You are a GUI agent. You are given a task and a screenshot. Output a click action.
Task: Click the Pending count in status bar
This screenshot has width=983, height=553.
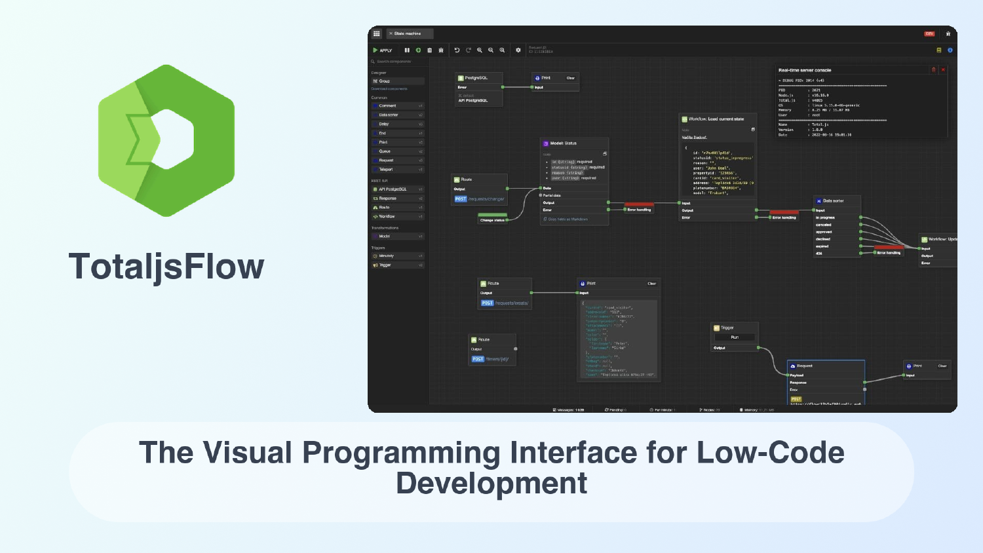[x=615, y=410]
